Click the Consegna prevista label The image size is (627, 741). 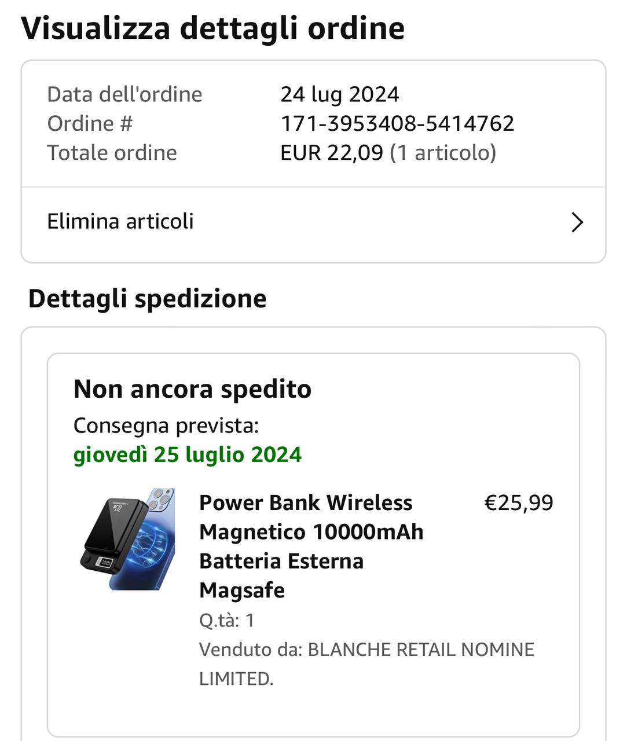[166, 425]
